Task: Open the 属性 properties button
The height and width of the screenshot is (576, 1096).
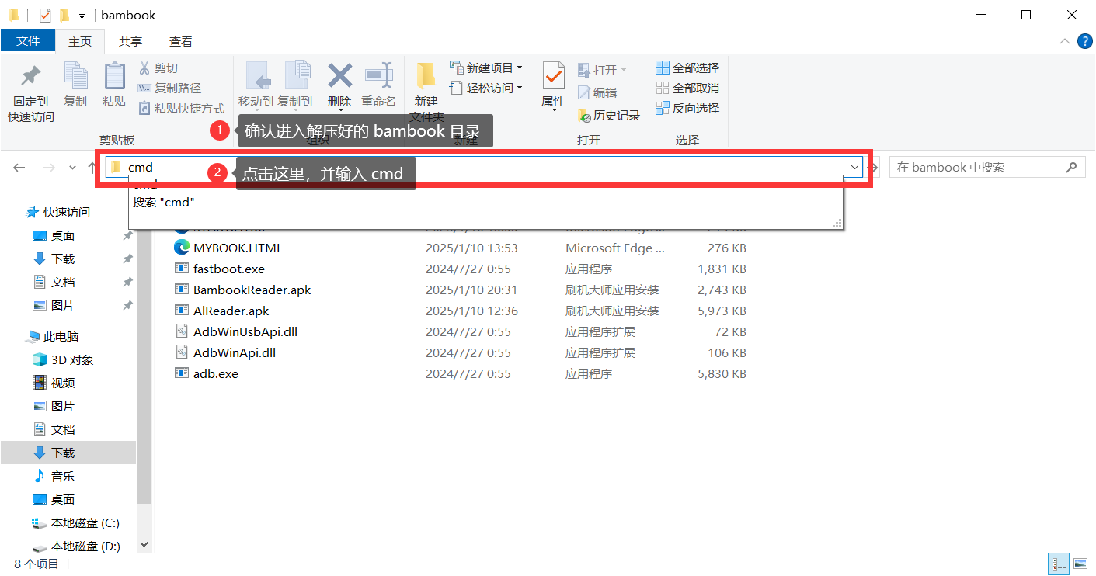Action: (553, 85)
